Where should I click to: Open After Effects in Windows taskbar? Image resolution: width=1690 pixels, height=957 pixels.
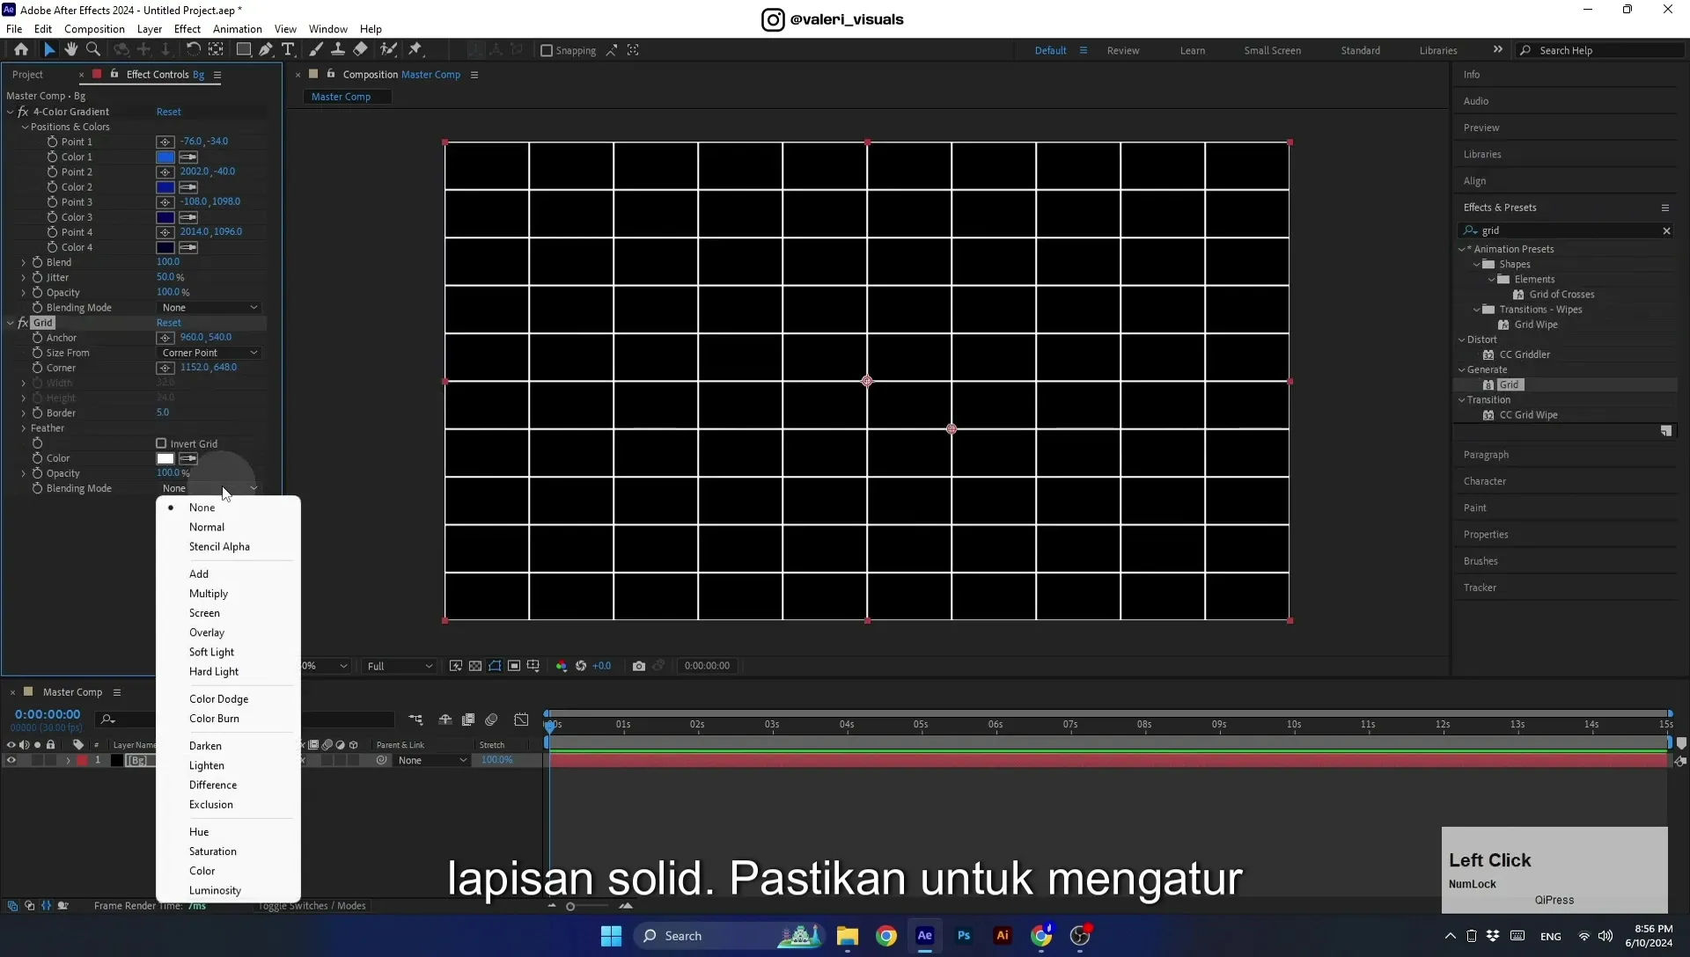(x=925, y=936)
